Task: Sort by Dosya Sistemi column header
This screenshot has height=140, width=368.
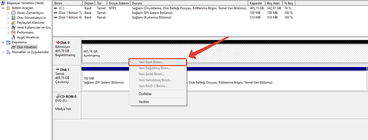Action: (x=119, y=3)
